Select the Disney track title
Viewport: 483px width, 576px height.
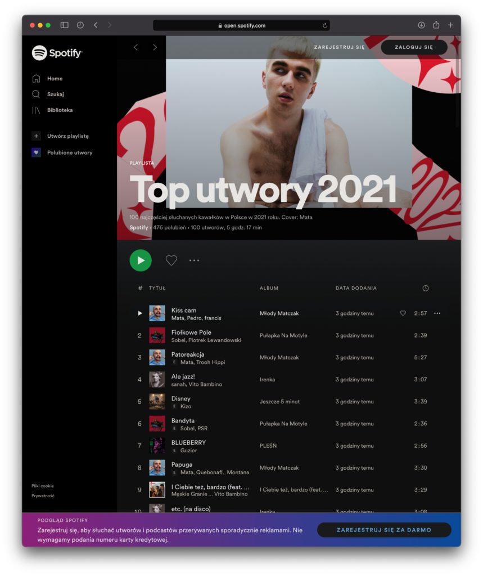tap(180, 398)
